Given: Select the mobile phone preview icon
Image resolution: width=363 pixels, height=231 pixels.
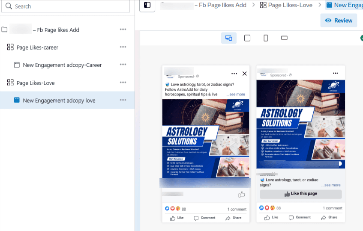Looking at the screenshot, I should tap(266, 38).
